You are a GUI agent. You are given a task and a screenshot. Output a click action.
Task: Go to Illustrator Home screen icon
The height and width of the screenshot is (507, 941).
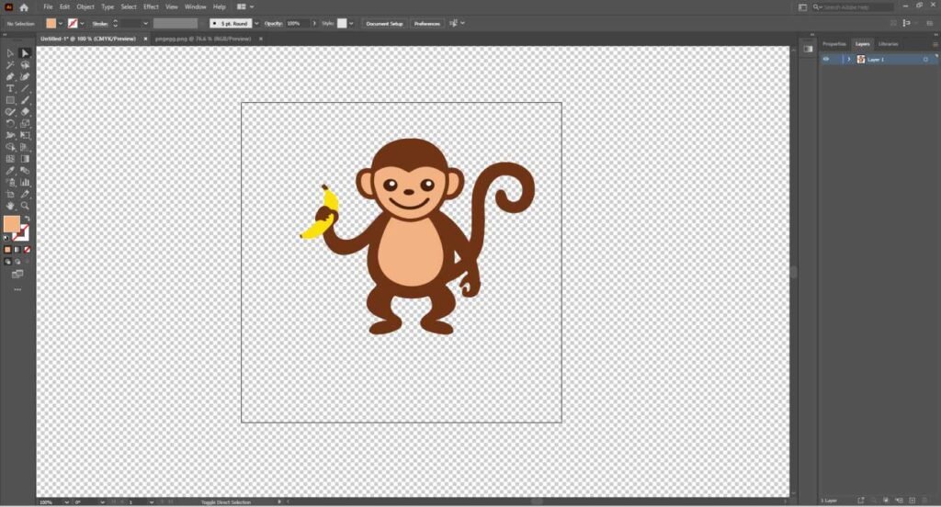point(24,7)
